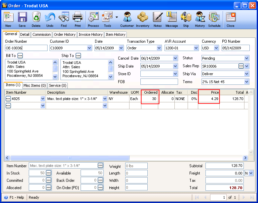Viewport: 258px width, 203px height.
Task: Open the Cancel Date dropdown
Action: [x=175, y=58]
